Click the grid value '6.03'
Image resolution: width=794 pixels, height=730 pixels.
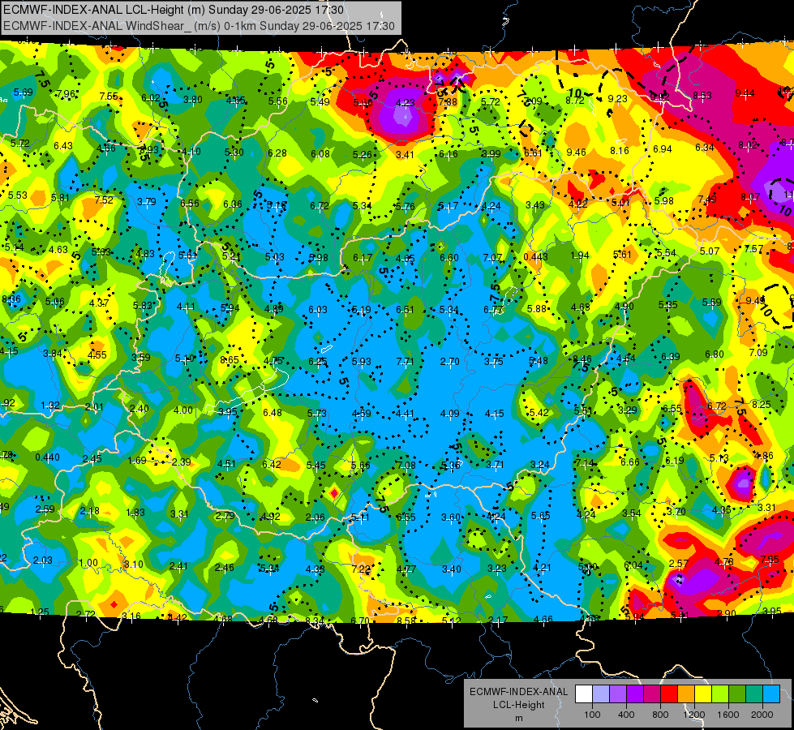318,310
